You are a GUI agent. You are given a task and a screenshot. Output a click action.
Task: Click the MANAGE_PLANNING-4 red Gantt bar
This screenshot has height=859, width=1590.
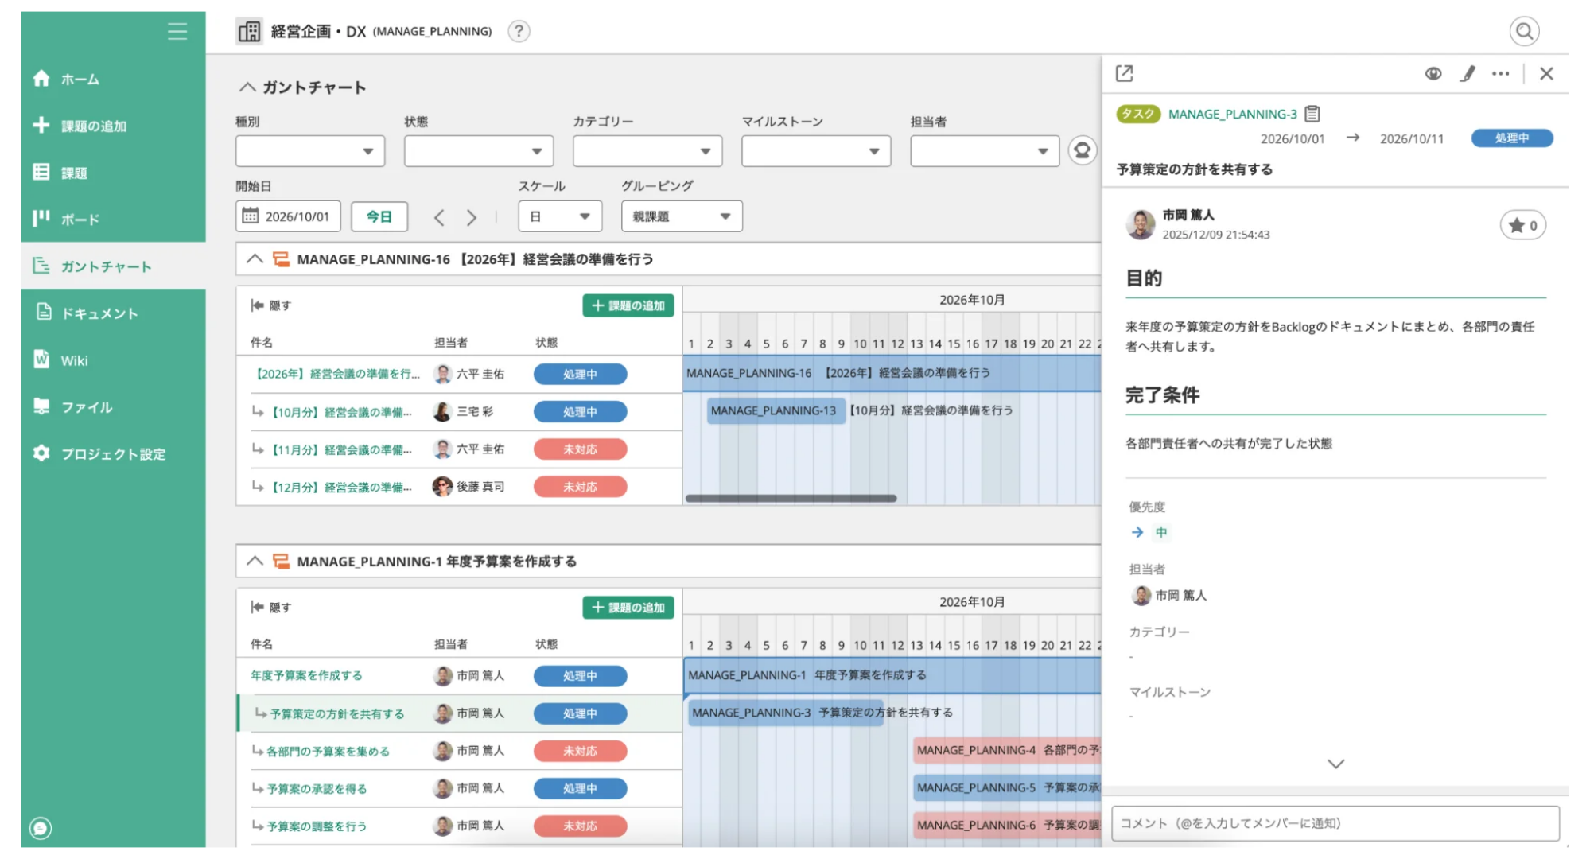1007,750
